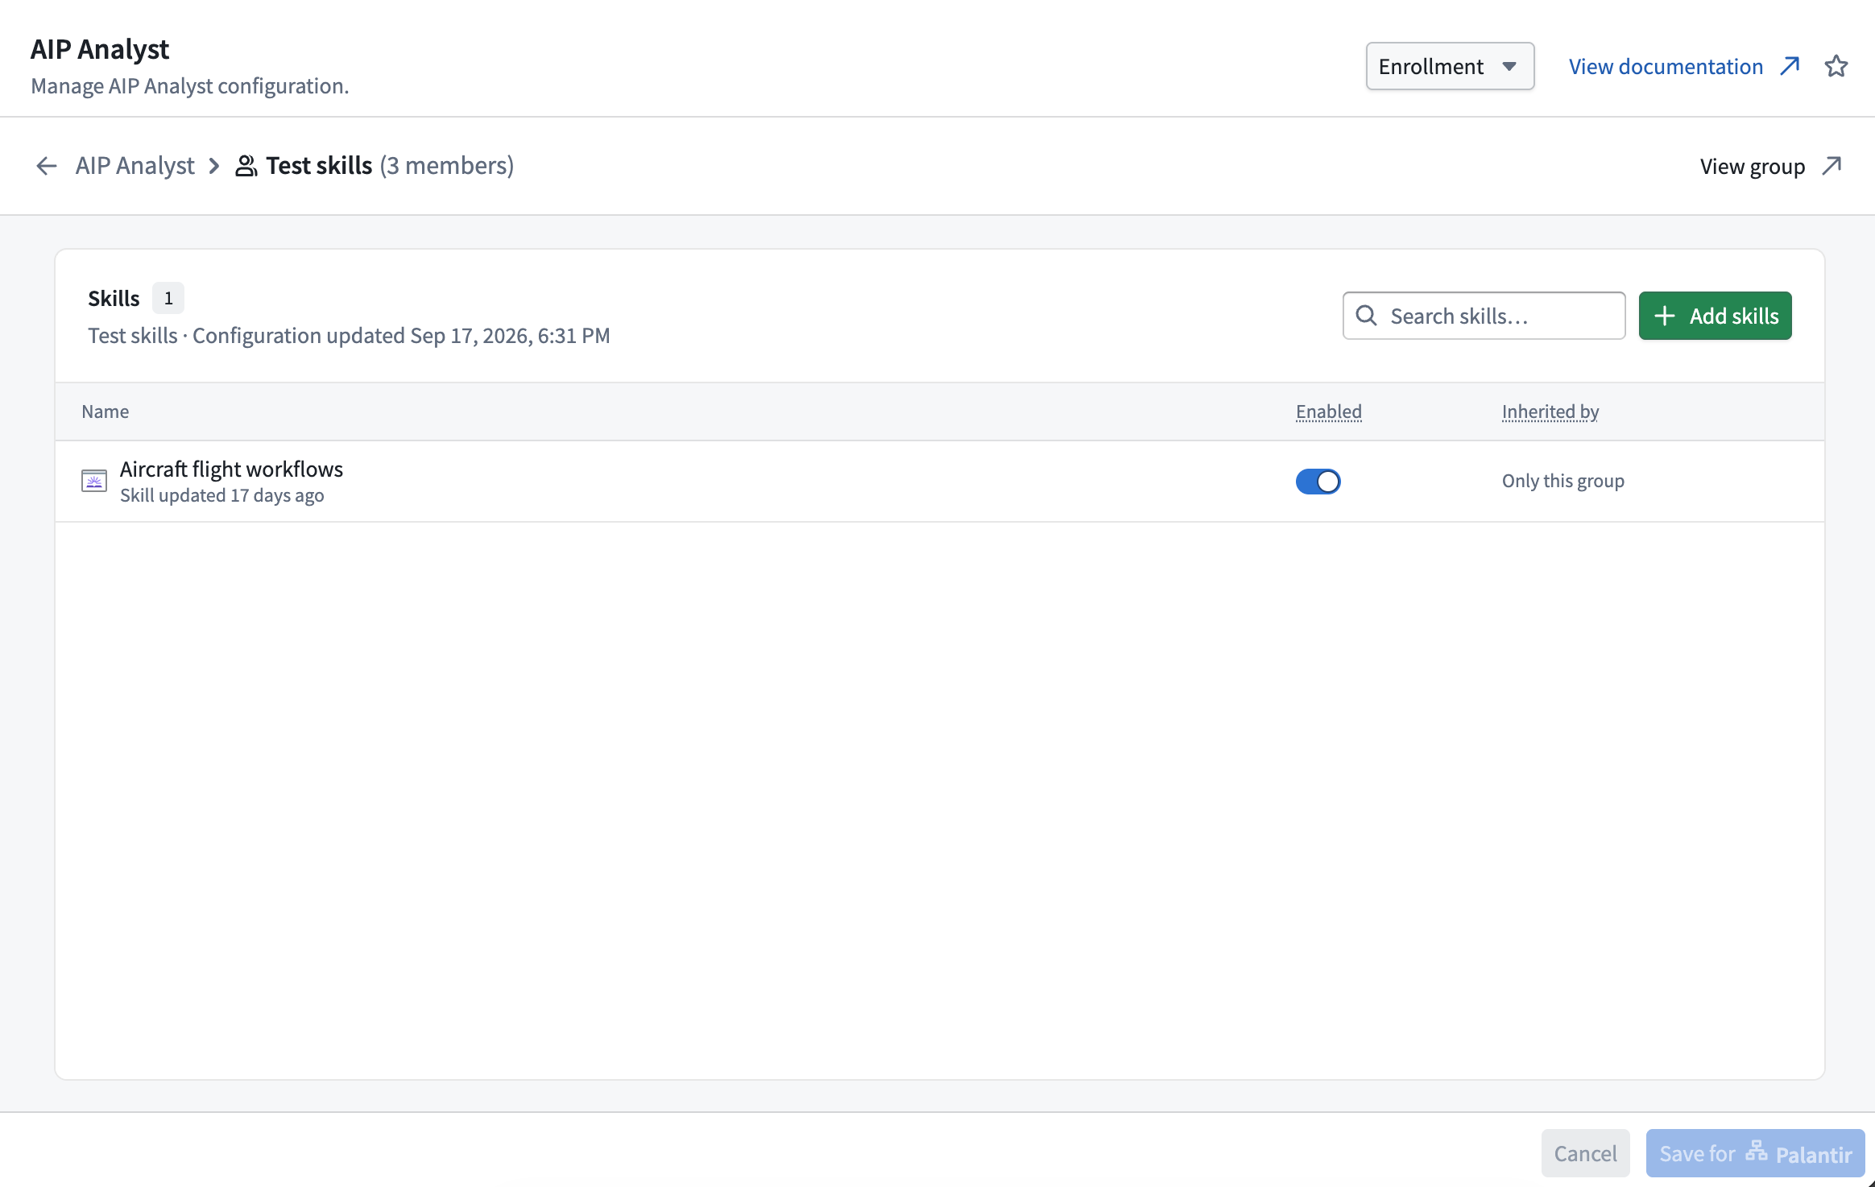The width and height of the screenshot is (1875, 1187).
Task: Click the Inherited by column header
Action: [x=1550, y=412]
